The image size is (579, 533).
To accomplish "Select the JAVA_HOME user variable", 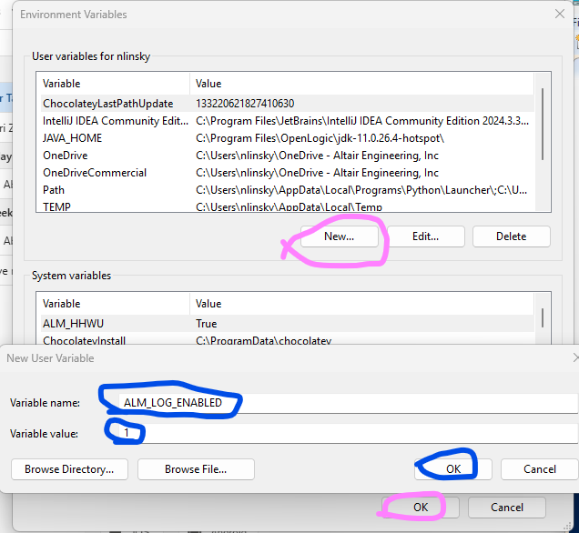I will 288,138.
